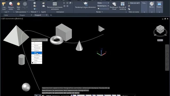Expand the Materiali panel title arrow
Screen dimensions: 170x96
[38, 12]
